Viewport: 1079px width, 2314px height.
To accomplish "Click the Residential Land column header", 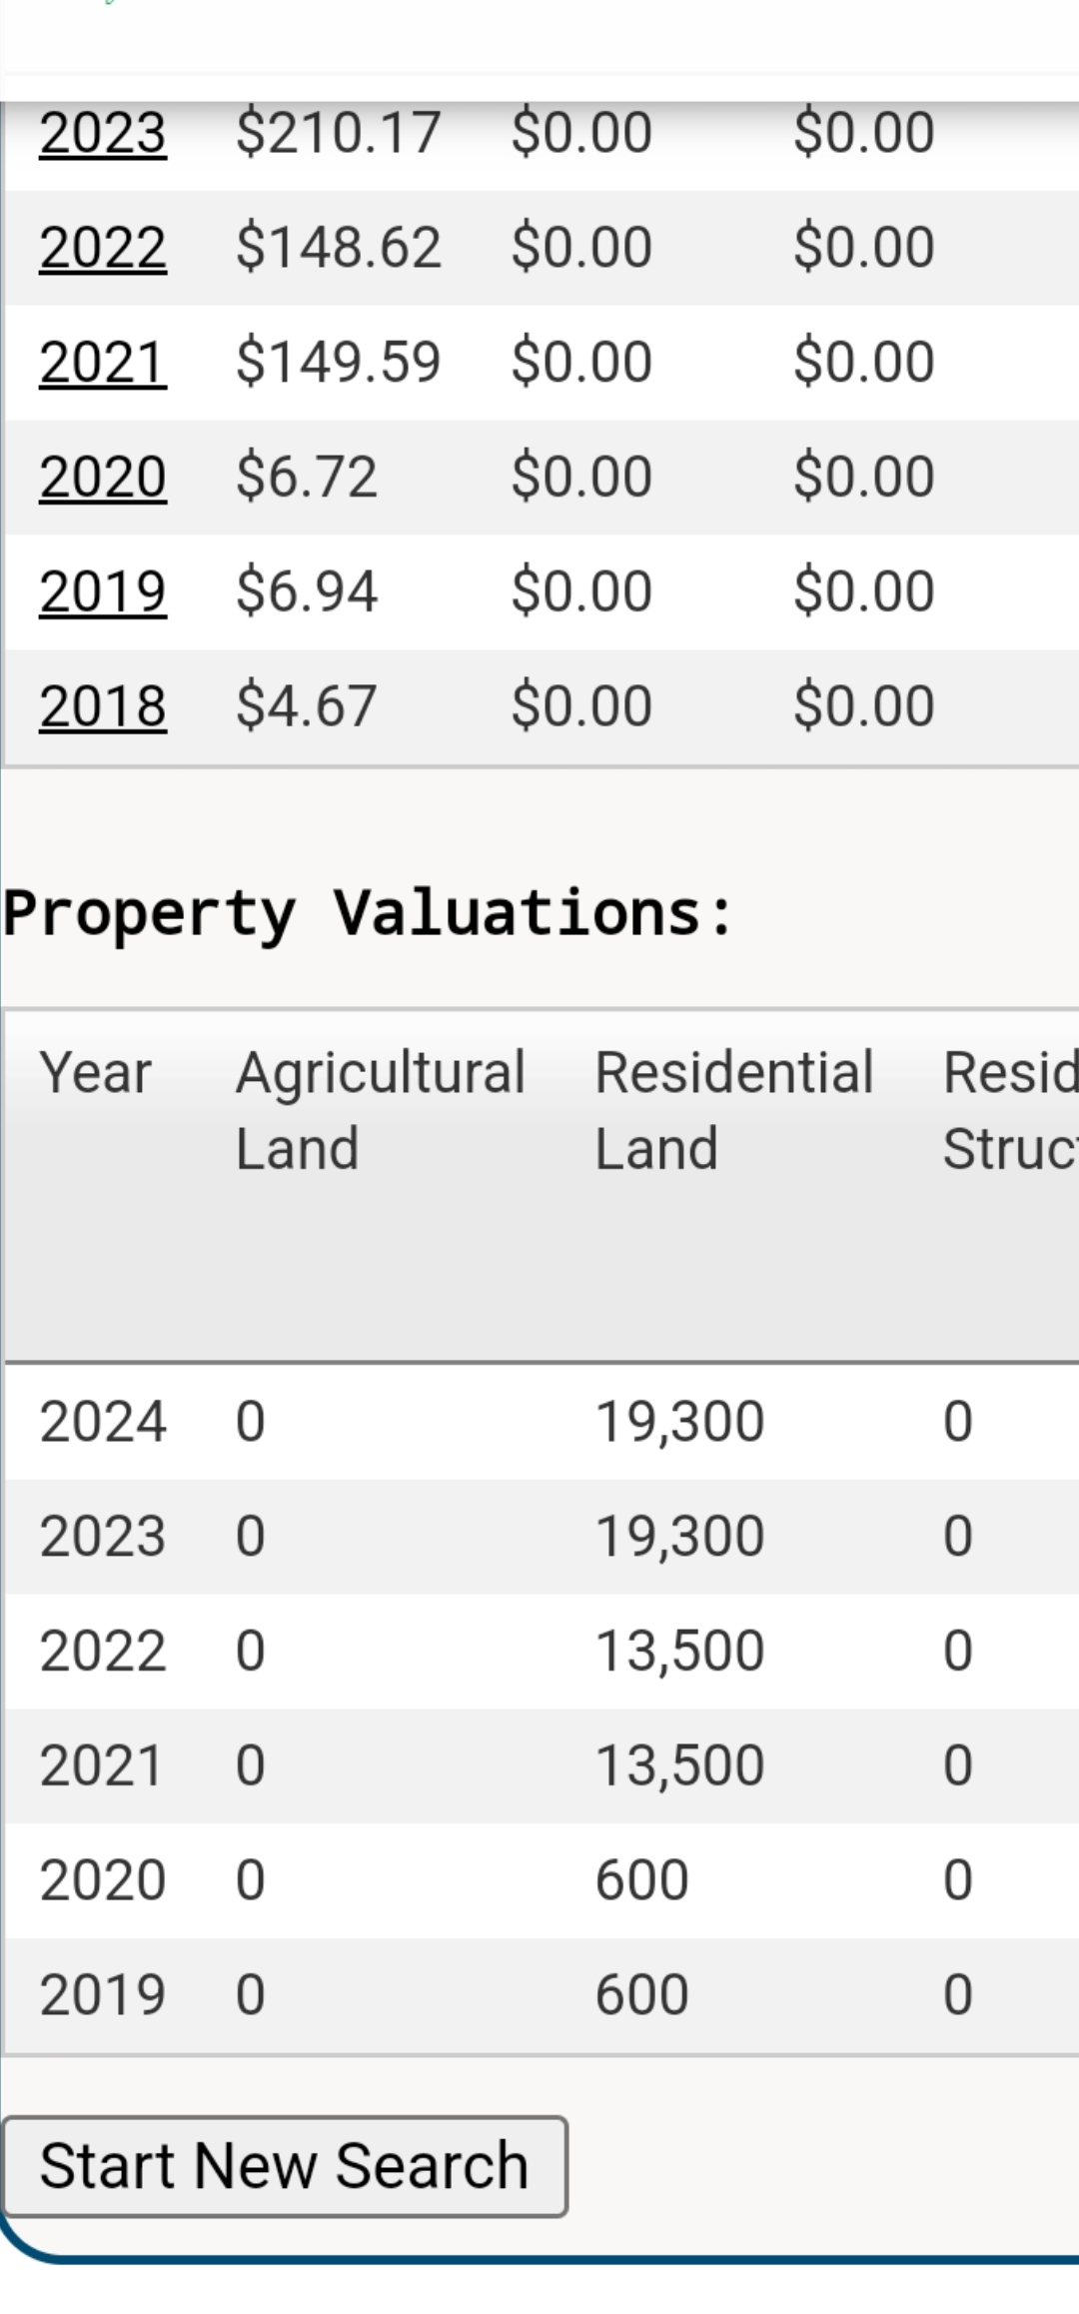I will [x=733, y=1110].
